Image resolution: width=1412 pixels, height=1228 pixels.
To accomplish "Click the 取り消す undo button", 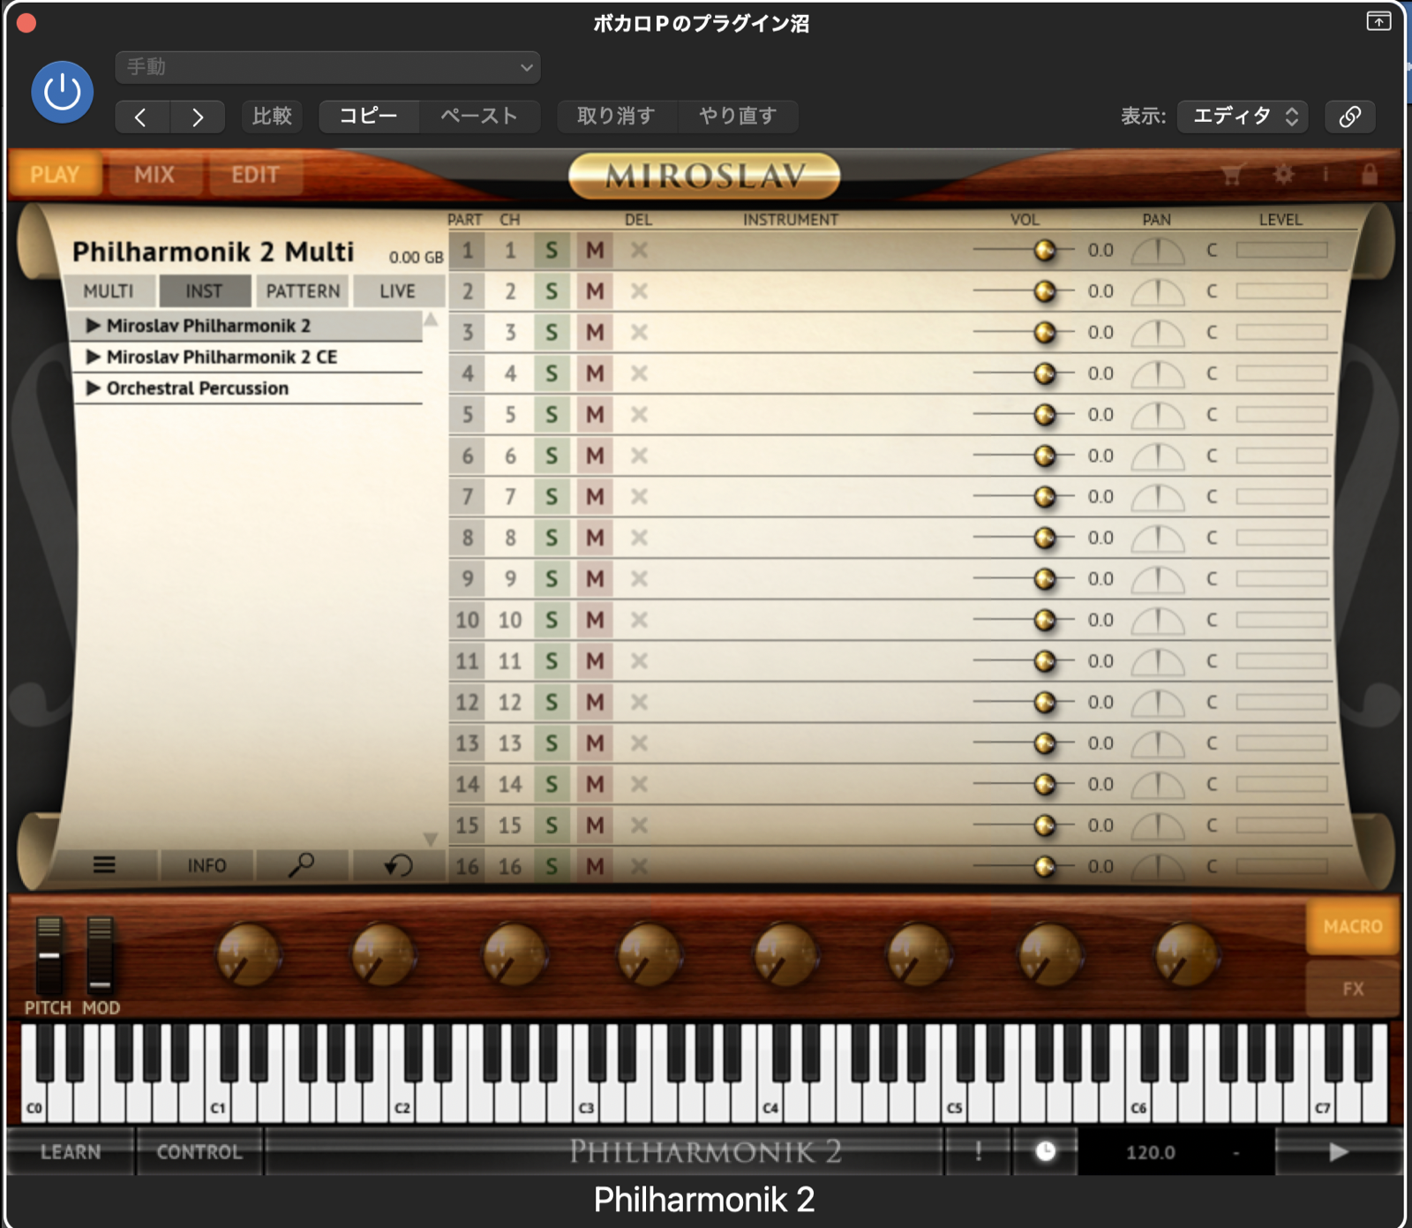I will pyautogui.click(x=616, y=117).
